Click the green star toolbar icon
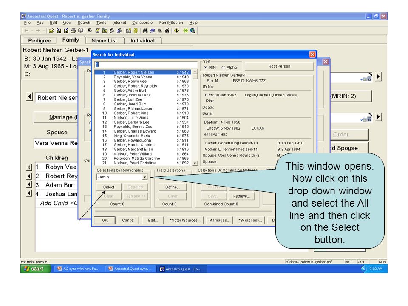408x306 pixels. [x=185, y=31]
